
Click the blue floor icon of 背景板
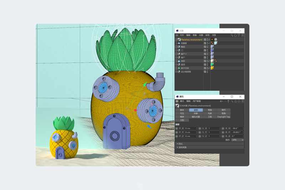tap(179, 43)
